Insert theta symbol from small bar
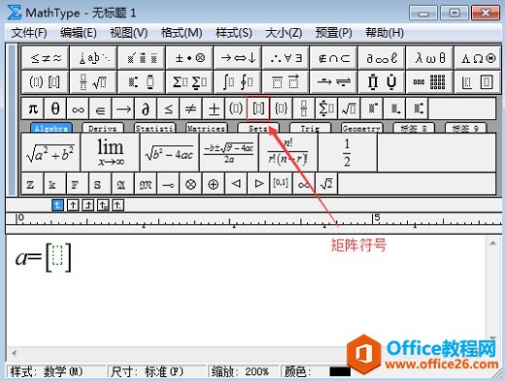Image resolution: width=505 pixels, height=381 pixels. point(55,109)
